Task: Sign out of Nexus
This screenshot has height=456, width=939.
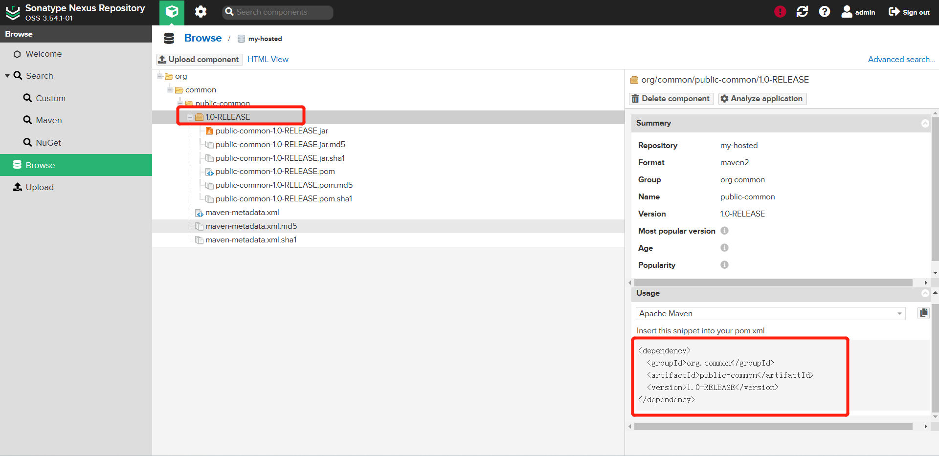Action: [909, 12]
